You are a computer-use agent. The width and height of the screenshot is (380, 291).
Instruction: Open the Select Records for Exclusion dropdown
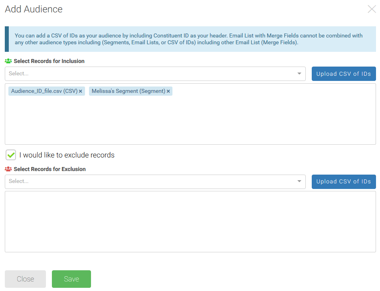pyautogui.click(x=152, y=181)
